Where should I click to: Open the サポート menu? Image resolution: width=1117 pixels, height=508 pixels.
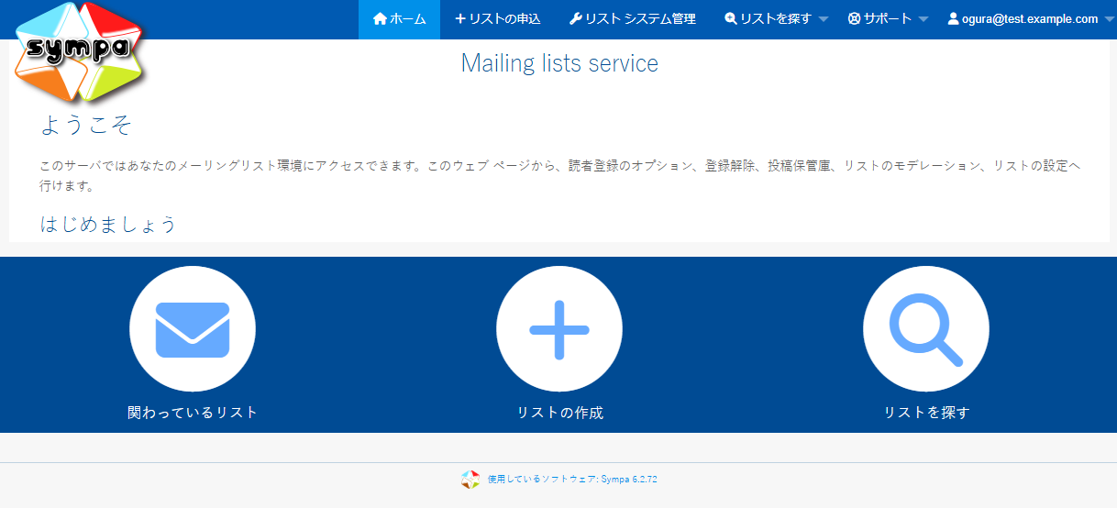[x=888, y=18]
